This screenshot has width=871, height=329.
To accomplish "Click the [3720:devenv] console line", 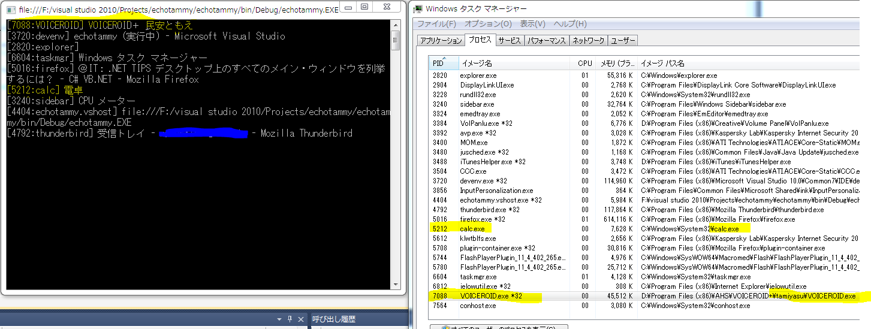I will [146, 36].
